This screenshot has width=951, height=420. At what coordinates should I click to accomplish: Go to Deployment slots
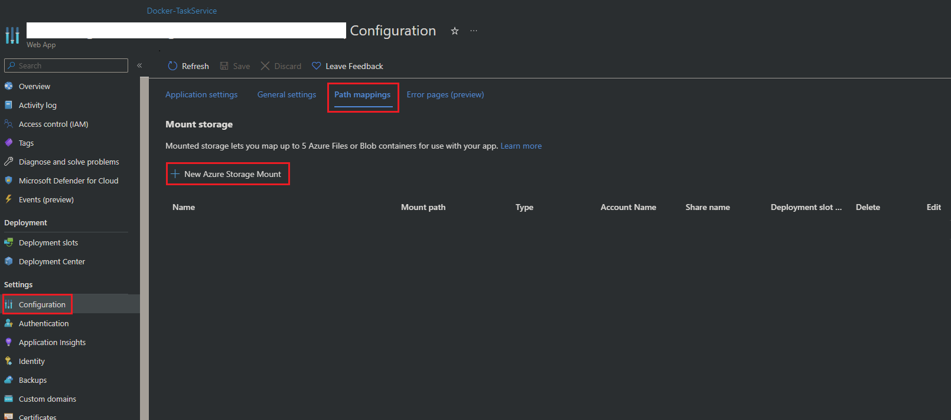click(x=48, y=242)
